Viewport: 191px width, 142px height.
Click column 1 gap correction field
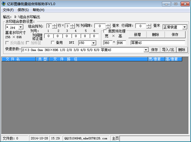(x=49, y=36)
